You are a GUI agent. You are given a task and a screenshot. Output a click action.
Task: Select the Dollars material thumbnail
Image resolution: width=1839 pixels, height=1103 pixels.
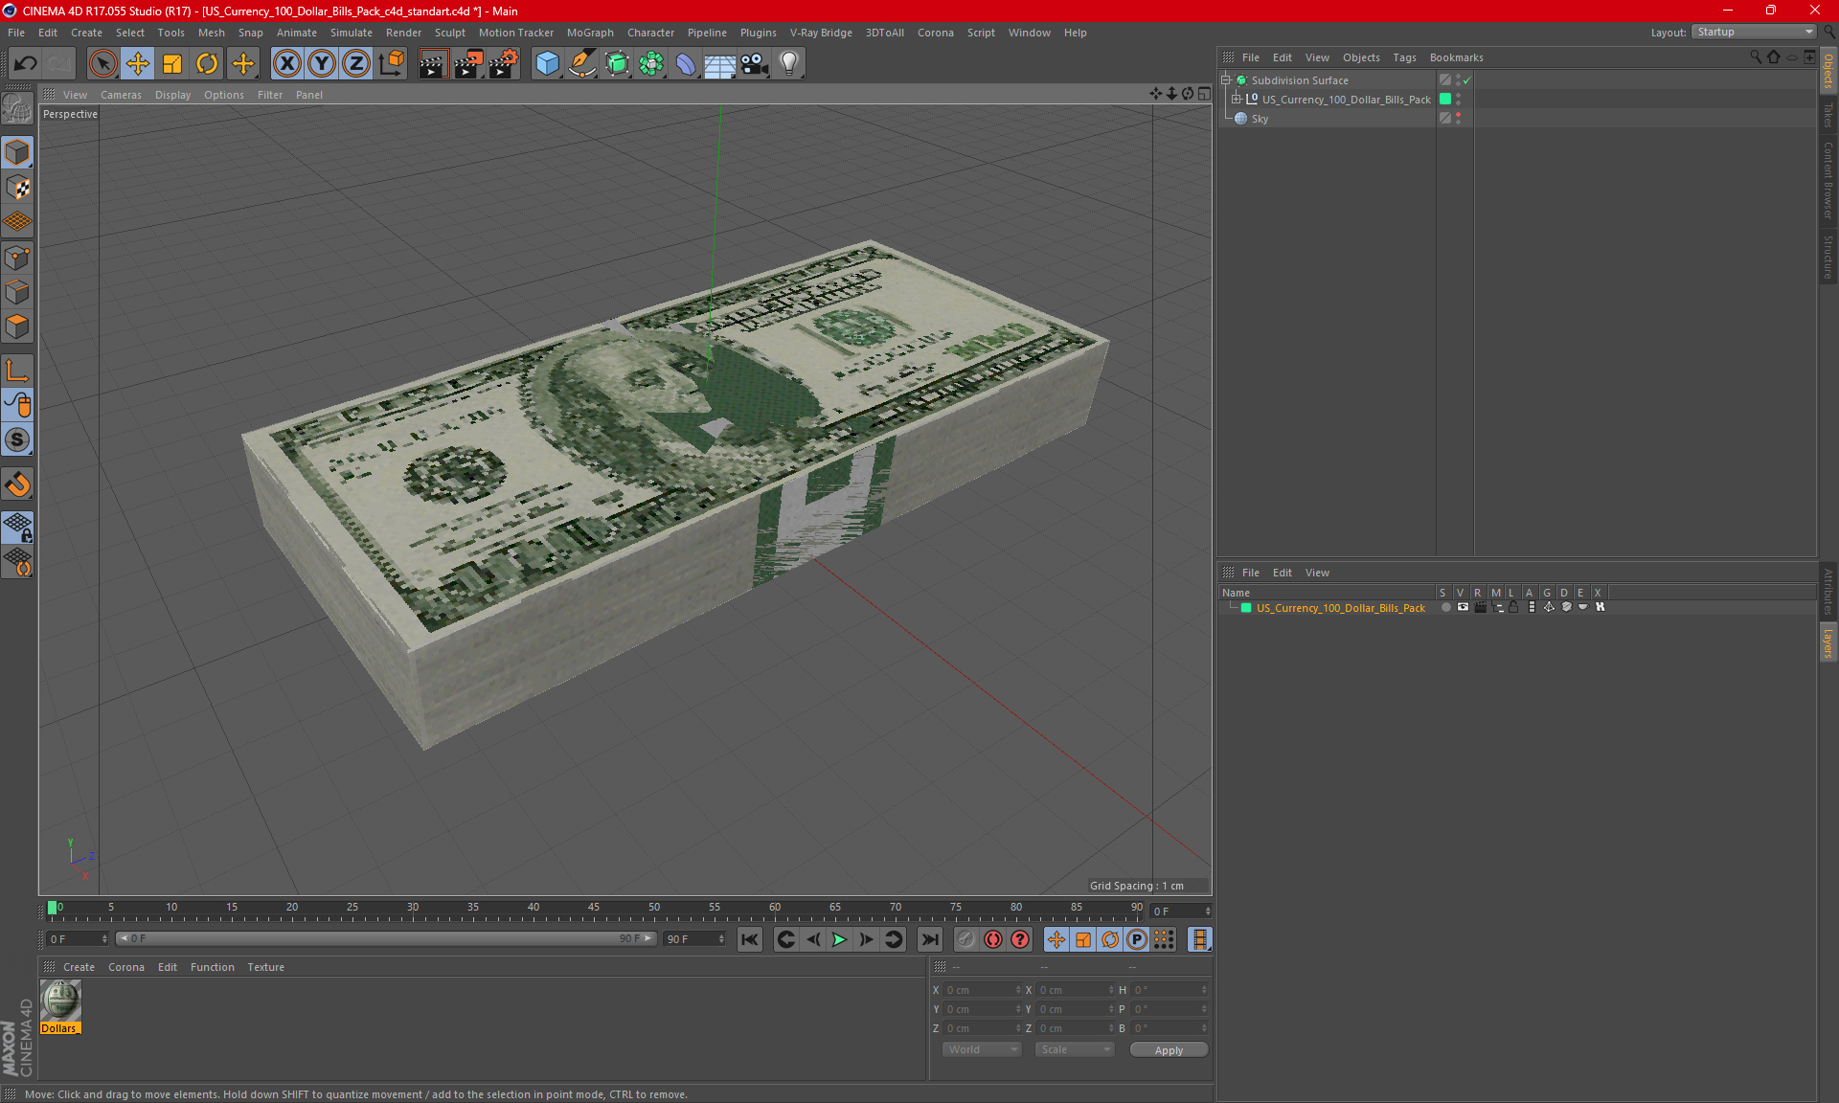pyautogui.click(x=60, y=1001)
